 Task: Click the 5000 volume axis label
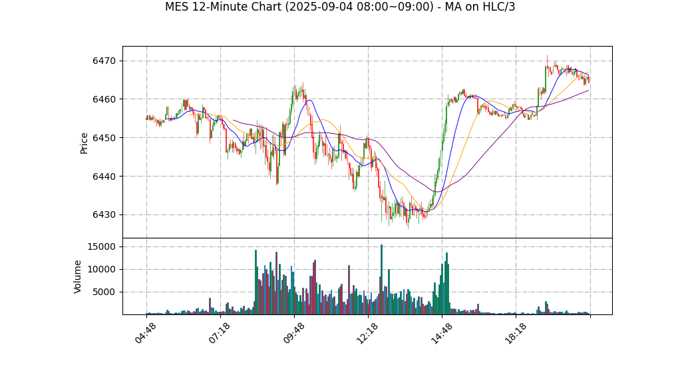pyautogui.click(x=104, y=292)
